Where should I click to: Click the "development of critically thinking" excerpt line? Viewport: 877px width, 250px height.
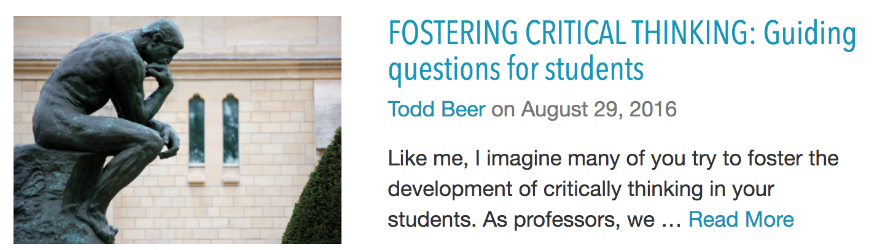coord(580,189)
